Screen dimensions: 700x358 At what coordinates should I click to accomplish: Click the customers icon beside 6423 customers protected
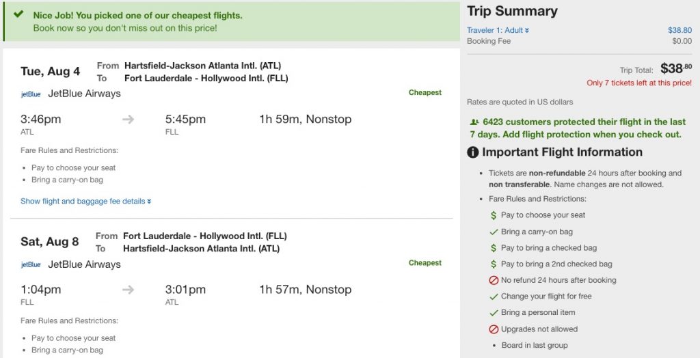(475, 122)
